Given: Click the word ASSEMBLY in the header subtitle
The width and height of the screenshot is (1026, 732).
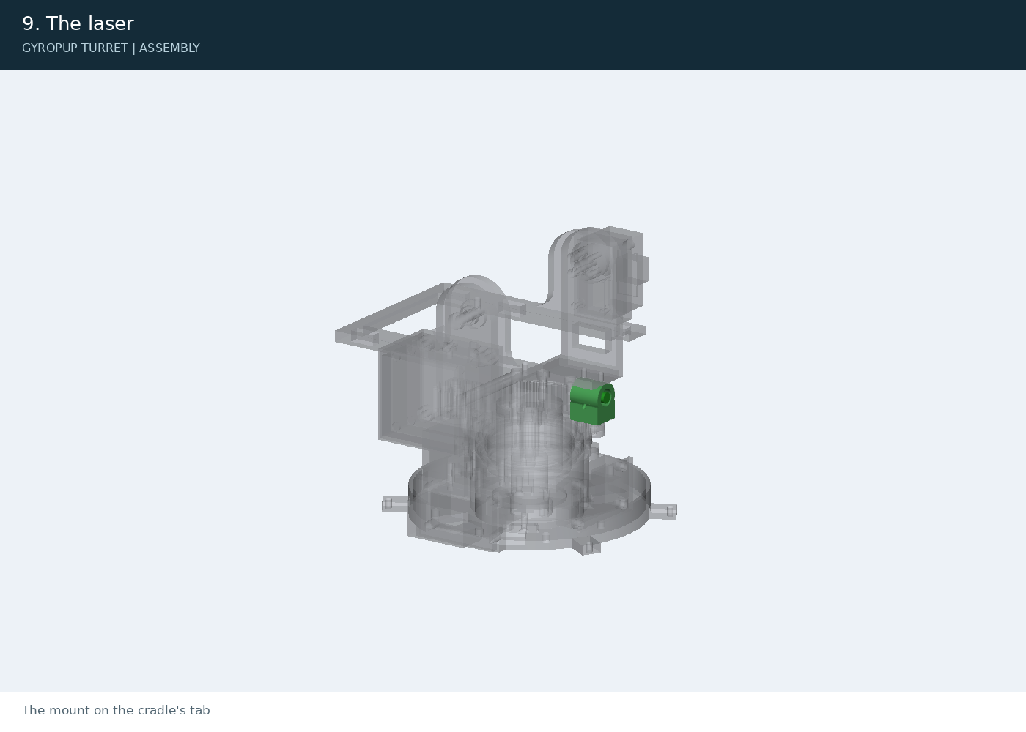Looking at the screenshot, I should (169, 48).
